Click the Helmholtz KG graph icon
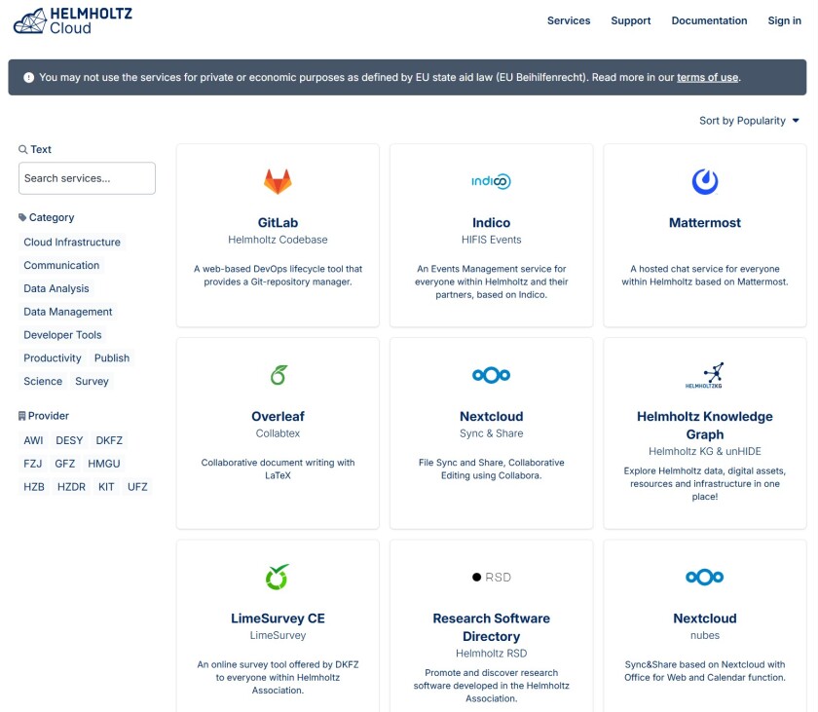Screen dimensions: 818x712 [705, 375]
